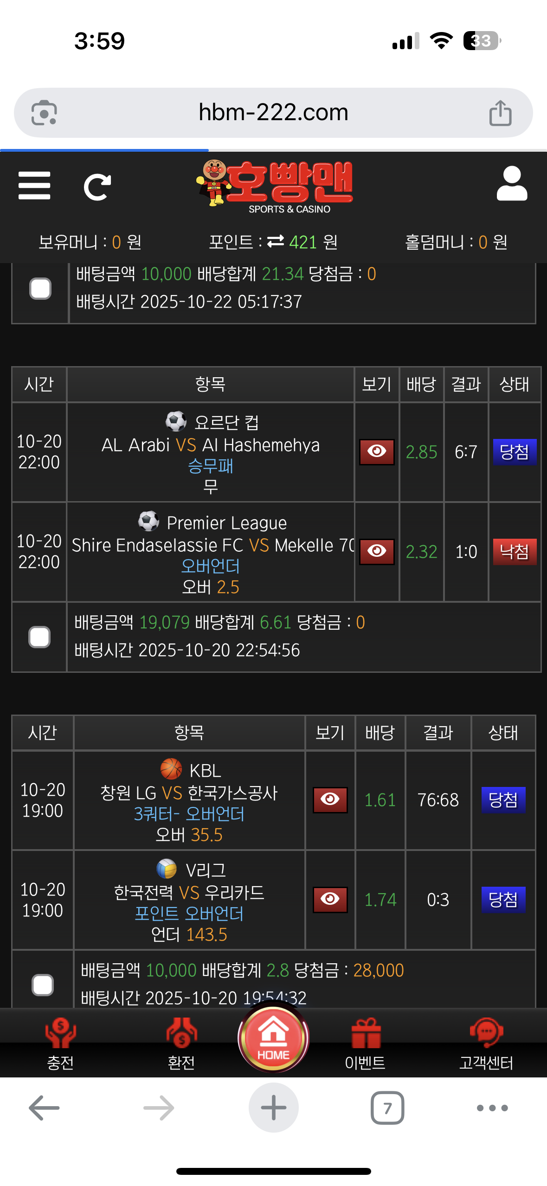Image resolution: width=547 pixels, height=1186 pixels.
Task: View details of 창원 LG KBL match
Action: [330, 800]
